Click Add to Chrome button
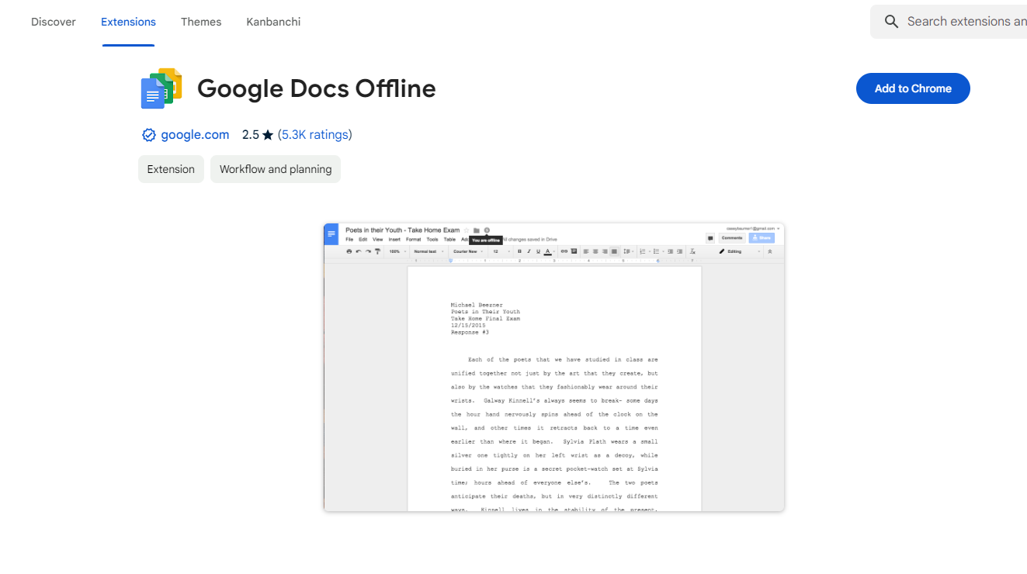 pos(913,88)
